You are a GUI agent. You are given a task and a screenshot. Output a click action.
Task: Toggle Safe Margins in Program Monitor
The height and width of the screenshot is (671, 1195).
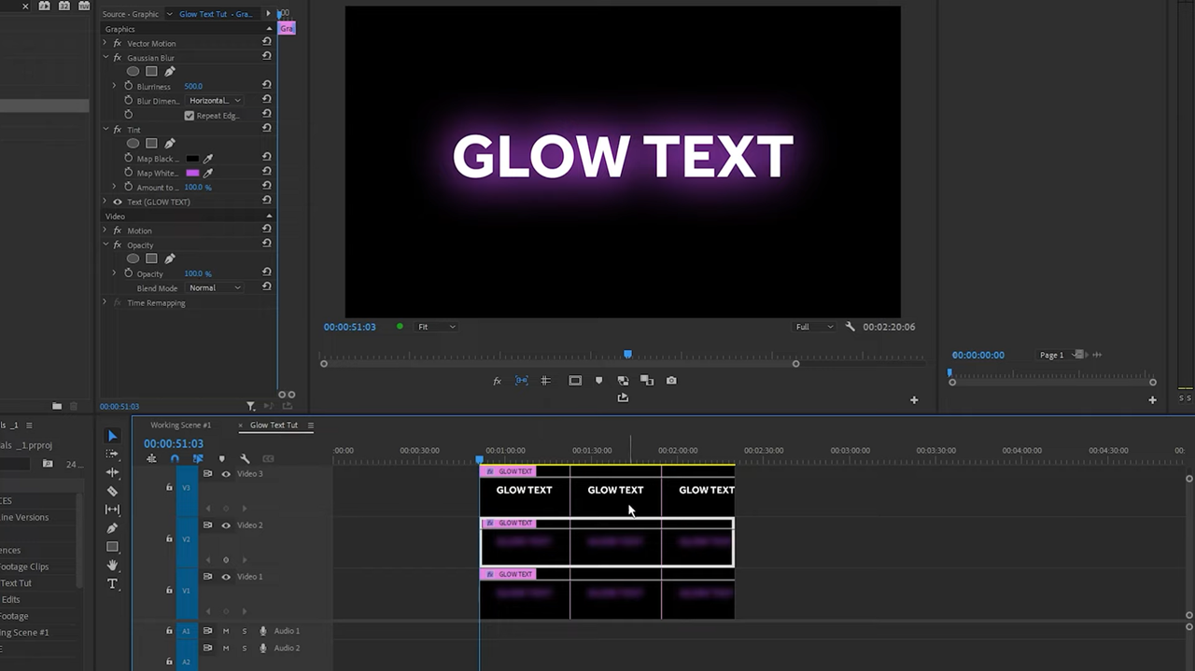coord(575,381)
